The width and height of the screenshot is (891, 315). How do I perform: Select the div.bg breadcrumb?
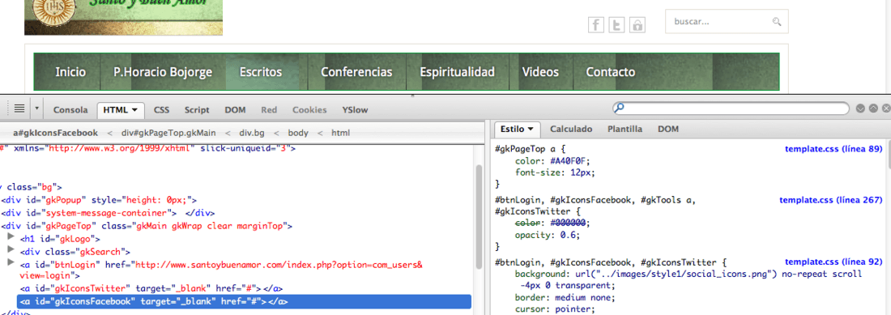point(252,133)
